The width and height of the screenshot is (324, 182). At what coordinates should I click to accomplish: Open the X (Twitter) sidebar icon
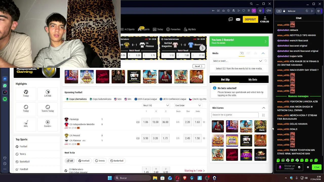pos(5,93)
